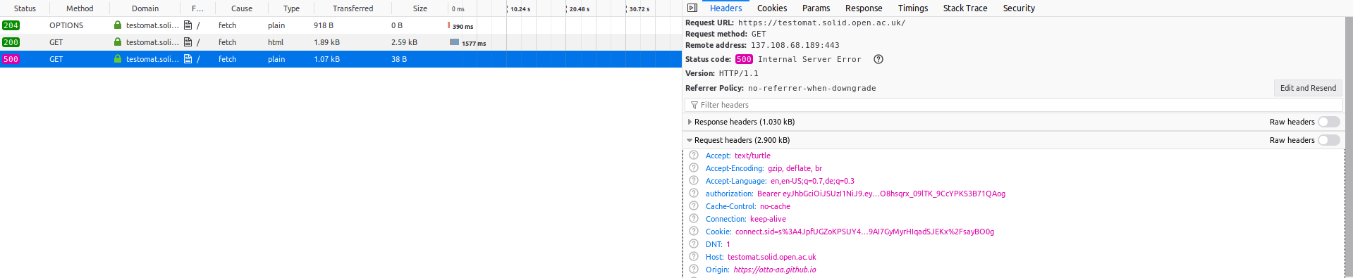1353x278 pixels.
Task: Sort by Type column header
Action: coord(291,8)
